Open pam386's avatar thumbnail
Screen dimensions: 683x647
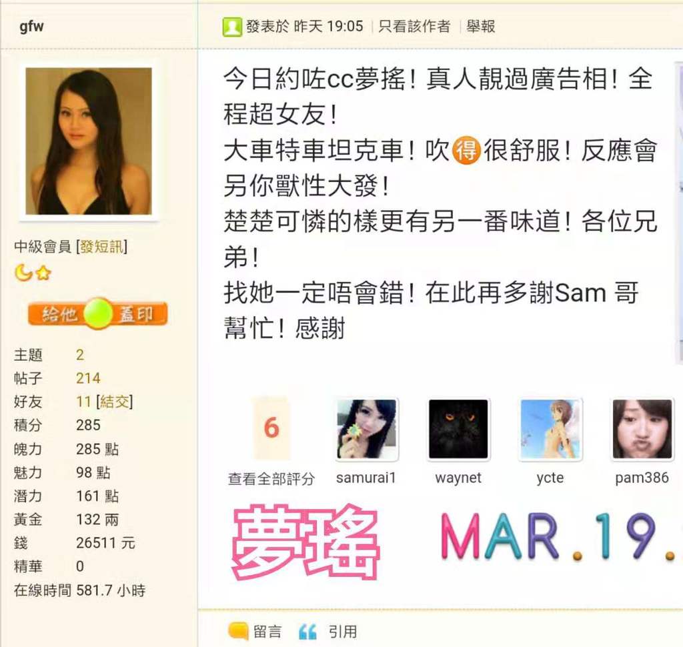642,429
